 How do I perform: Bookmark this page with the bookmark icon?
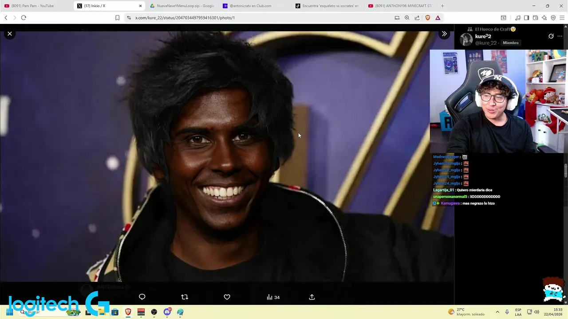click(x=117, y=18)
